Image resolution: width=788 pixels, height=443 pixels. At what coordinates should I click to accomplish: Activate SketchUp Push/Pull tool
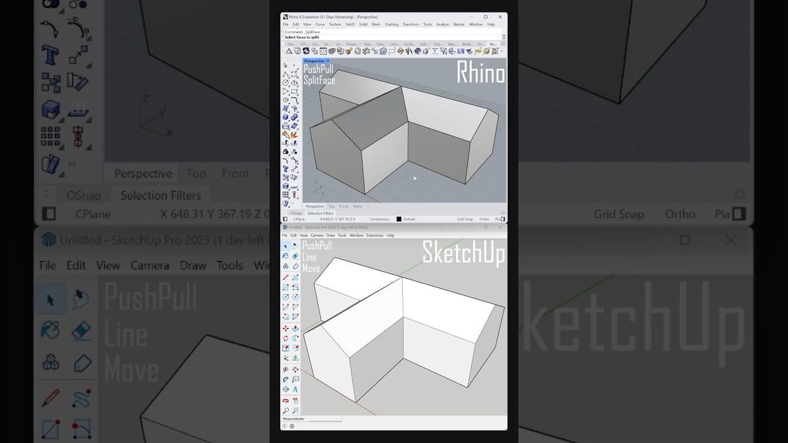coord(295,329)
